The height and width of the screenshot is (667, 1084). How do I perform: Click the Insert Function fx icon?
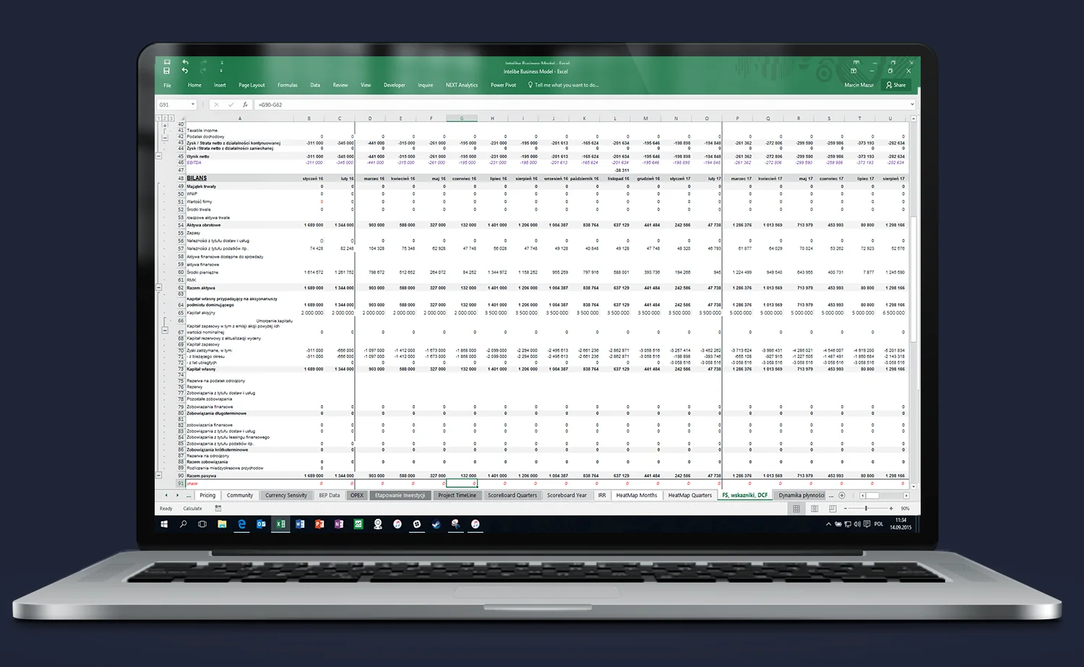[245, 105]
